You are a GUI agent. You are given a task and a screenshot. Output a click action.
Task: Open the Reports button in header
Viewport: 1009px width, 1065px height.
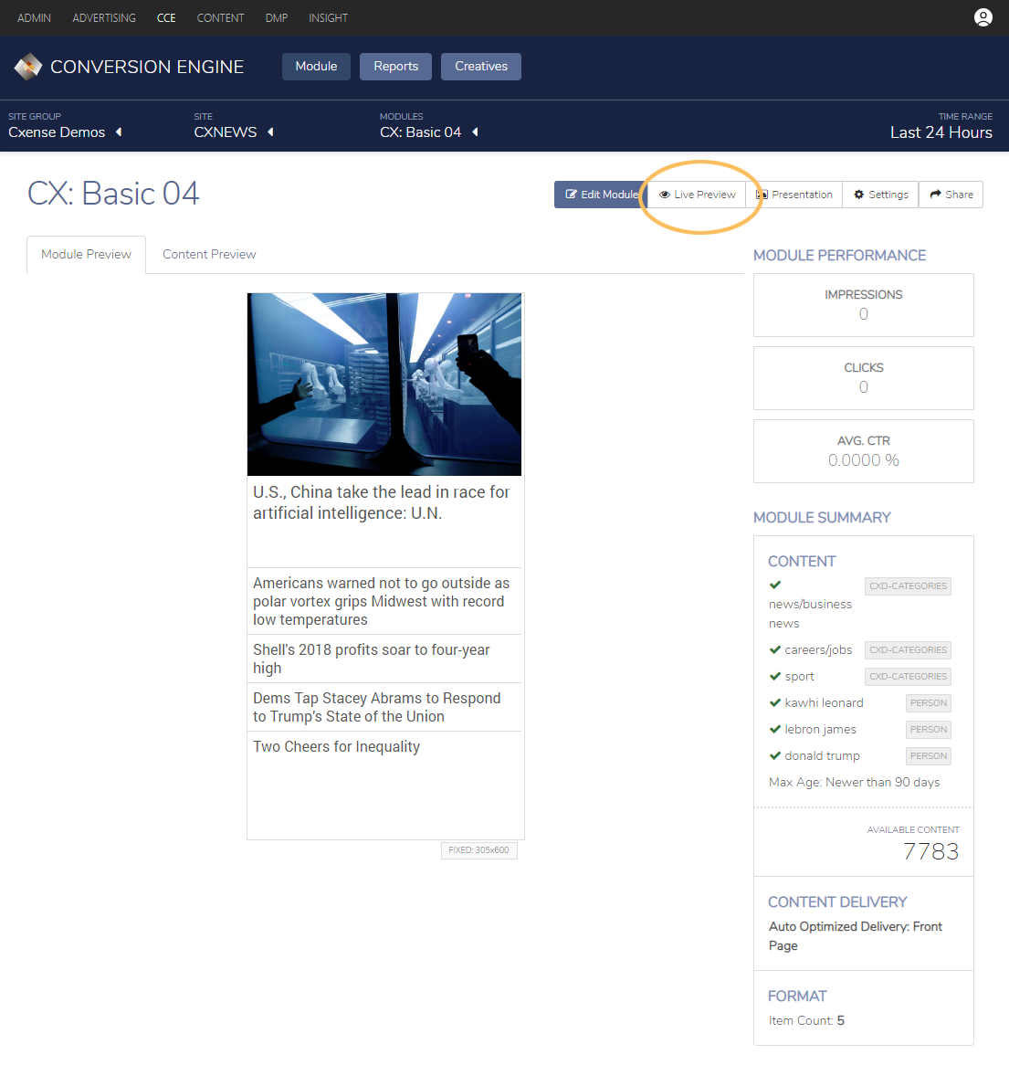click(396, 67)
